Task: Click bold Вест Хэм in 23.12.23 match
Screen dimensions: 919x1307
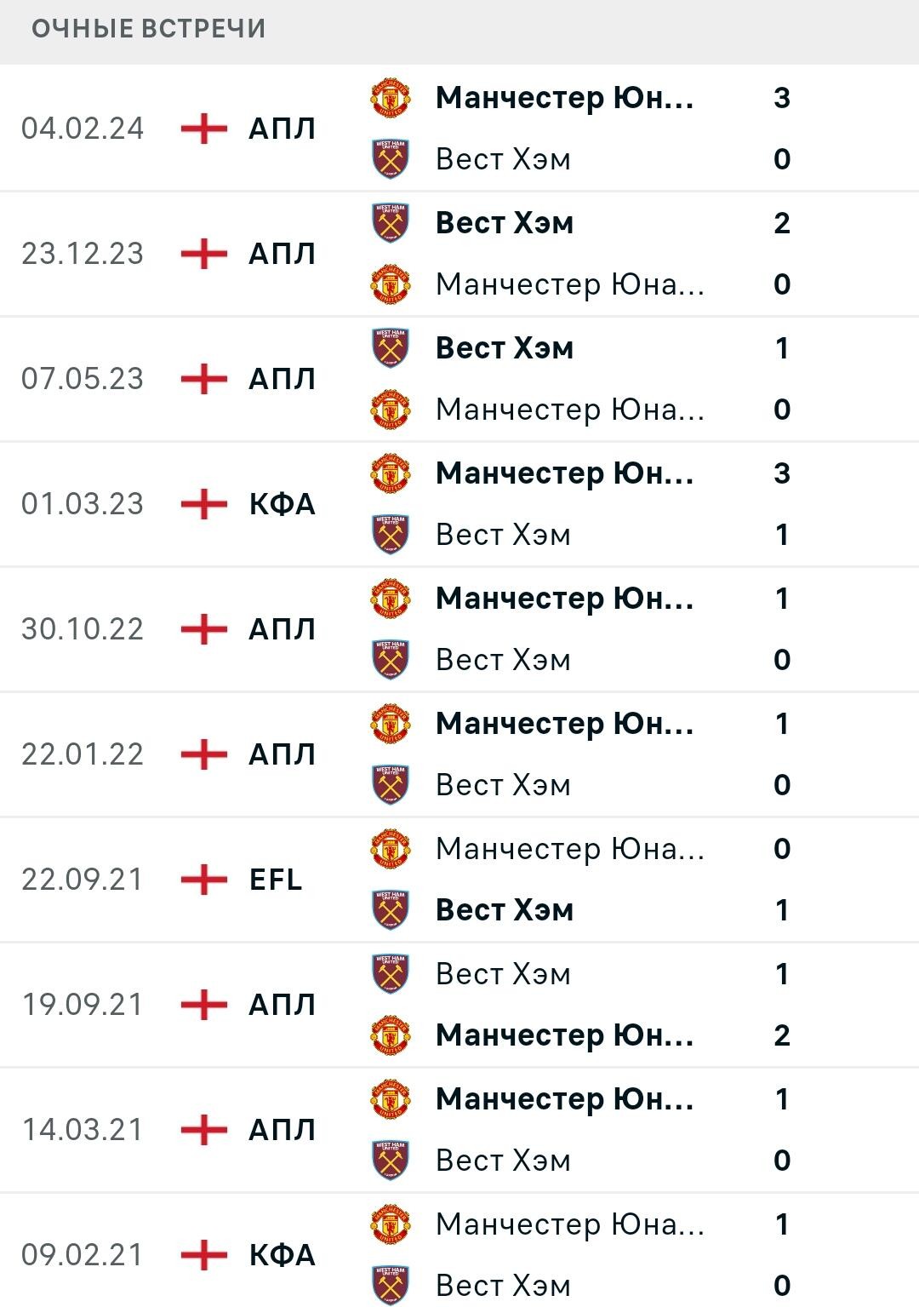Action: click(x=505, y=223)
